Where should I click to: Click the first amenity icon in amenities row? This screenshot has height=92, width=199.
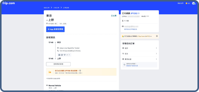pyautogui.click(x=59, y=55)
